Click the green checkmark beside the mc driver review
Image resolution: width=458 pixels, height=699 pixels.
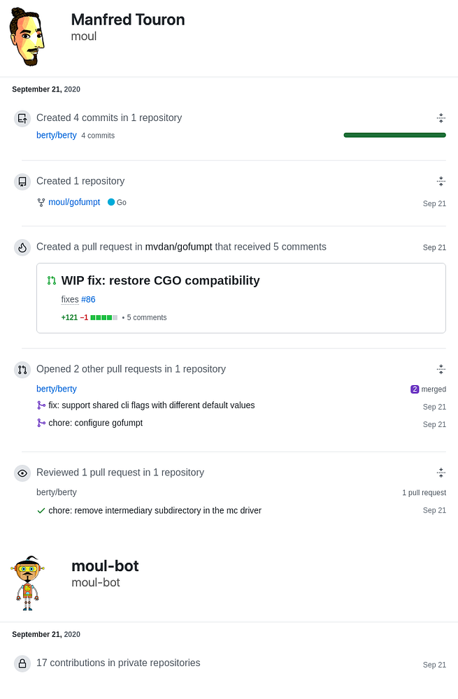coord(41,511)
